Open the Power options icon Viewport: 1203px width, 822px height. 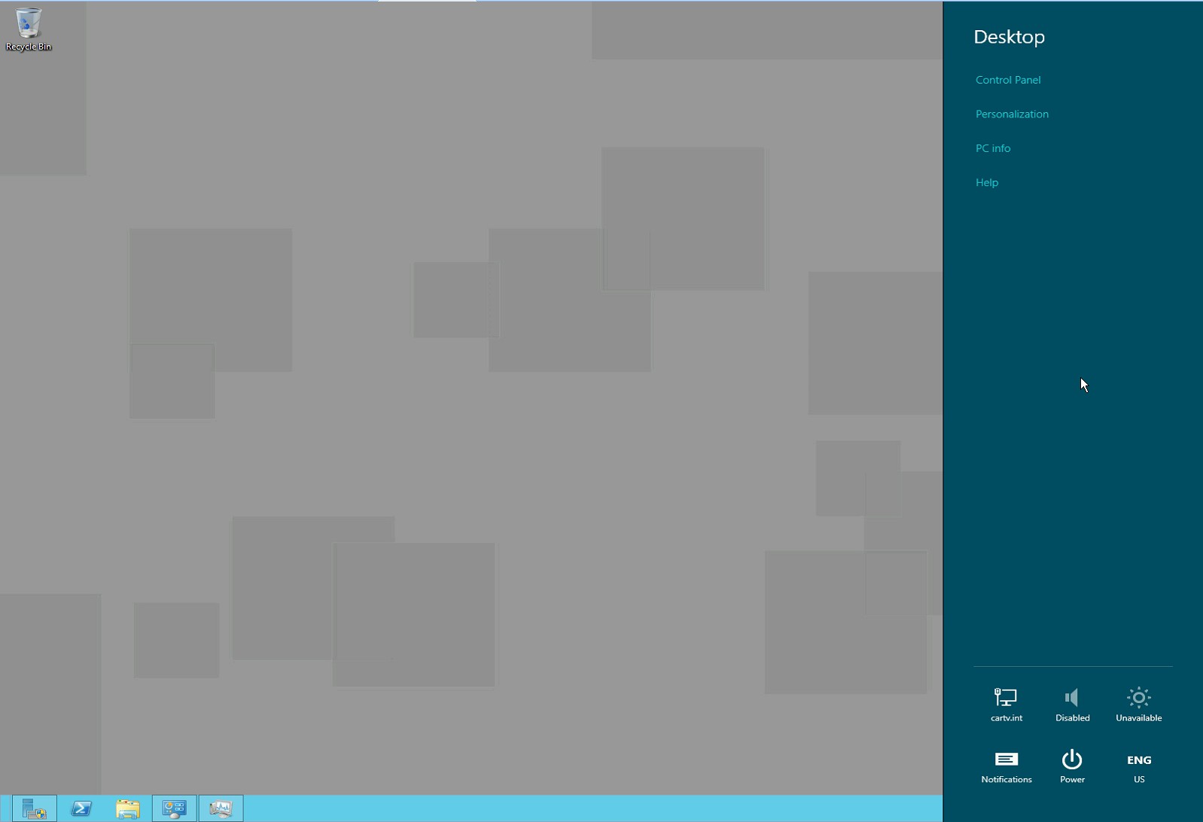pos(1072,766)
